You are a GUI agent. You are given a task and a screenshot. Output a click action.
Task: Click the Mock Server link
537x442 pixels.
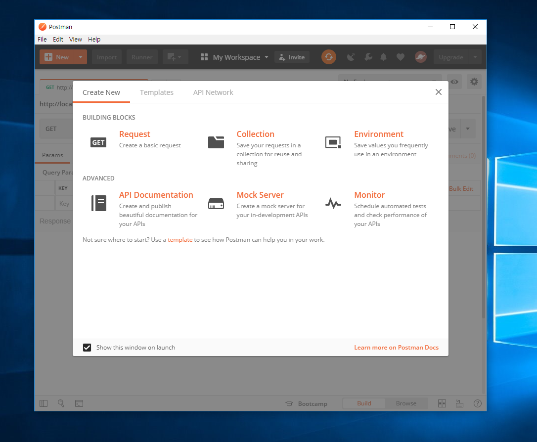point(260,195)
